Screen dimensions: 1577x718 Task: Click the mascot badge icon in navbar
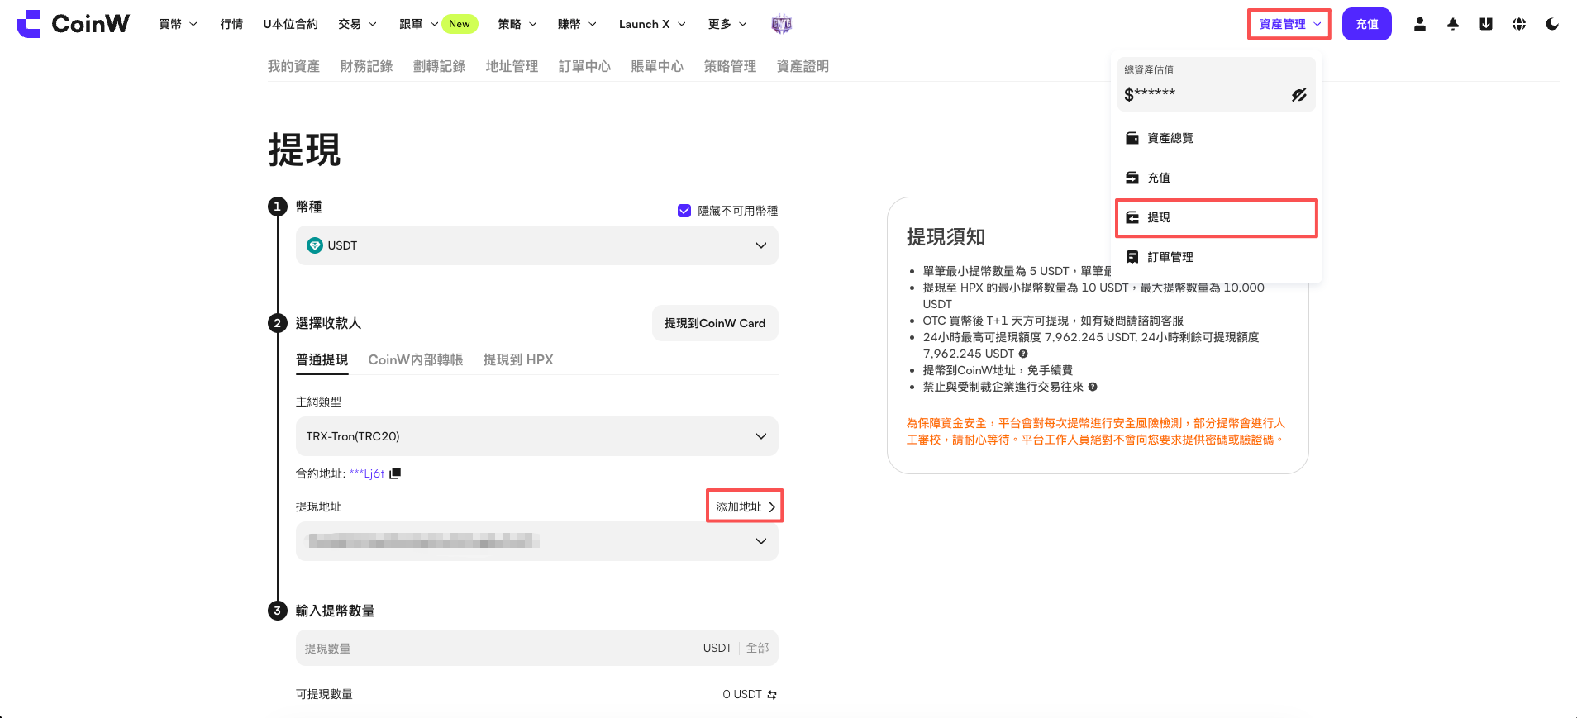781,24
